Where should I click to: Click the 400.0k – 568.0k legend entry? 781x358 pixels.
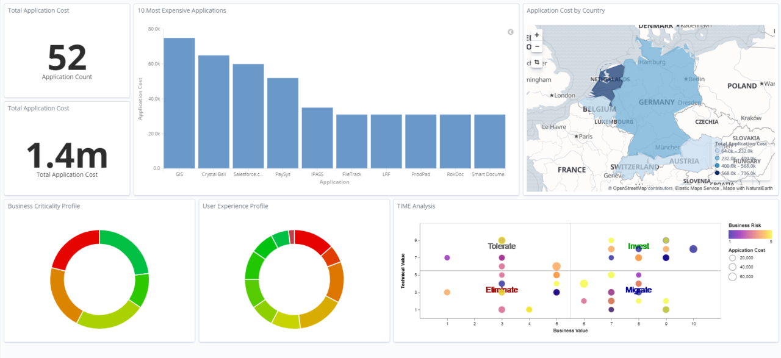tap(735, 166)
